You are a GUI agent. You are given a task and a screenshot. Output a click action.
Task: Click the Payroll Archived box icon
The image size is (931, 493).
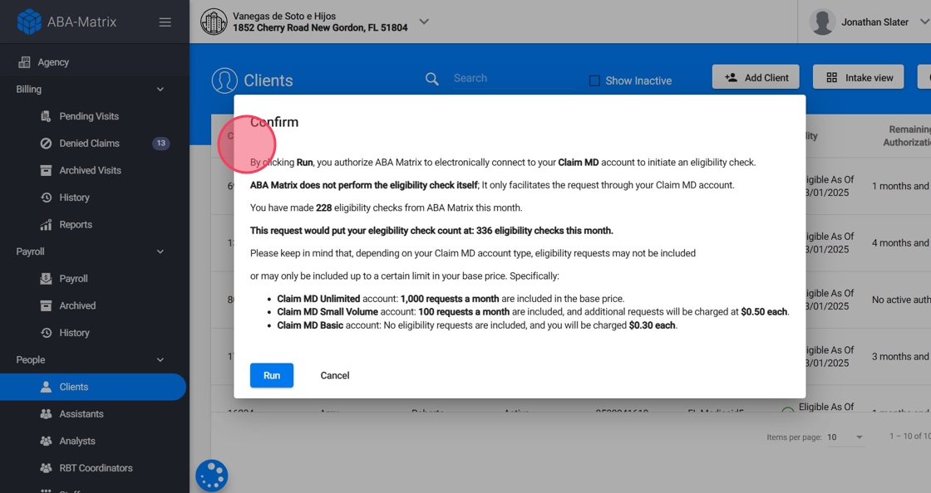[x=46, y=305]
